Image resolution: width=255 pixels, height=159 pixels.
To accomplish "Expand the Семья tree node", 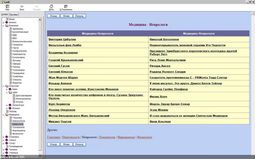I will pyautogui.click(x=3, y=140).
